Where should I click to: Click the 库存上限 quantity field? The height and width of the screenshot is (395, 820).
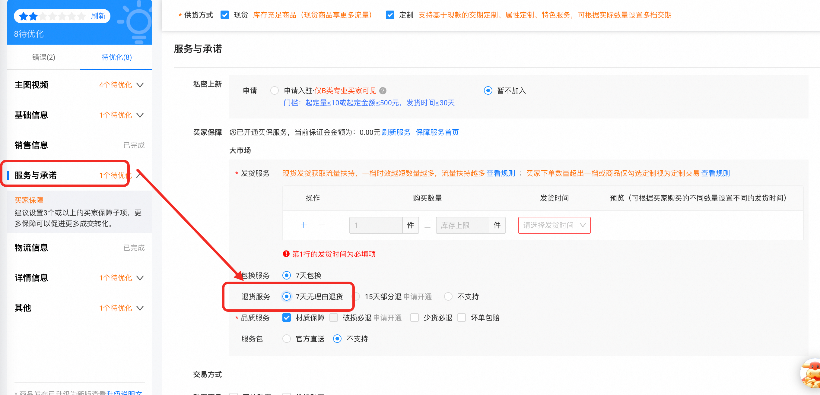(x=462, y=225)
